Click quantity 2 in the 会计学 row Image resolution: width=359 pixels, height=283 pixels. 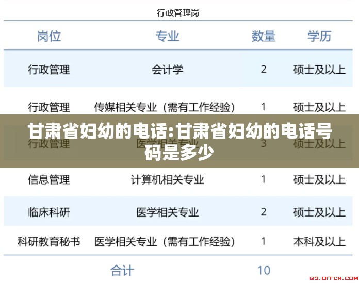coord(264,69)
